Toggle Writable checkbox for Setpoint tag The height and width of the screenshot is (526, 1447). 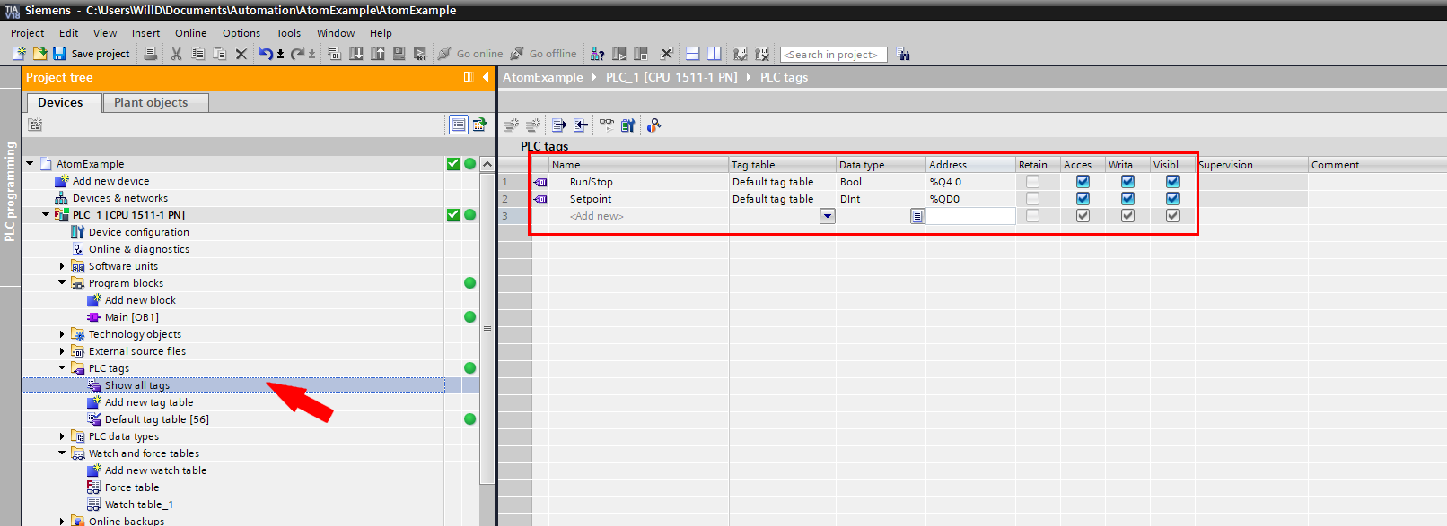(x=1127, y=199)
